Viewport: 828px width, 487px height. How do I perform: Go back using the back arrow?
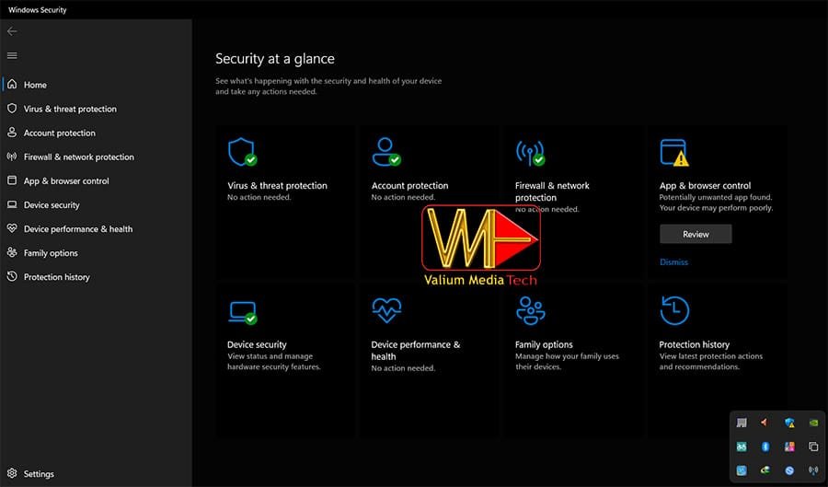click(x=12, y=31)
